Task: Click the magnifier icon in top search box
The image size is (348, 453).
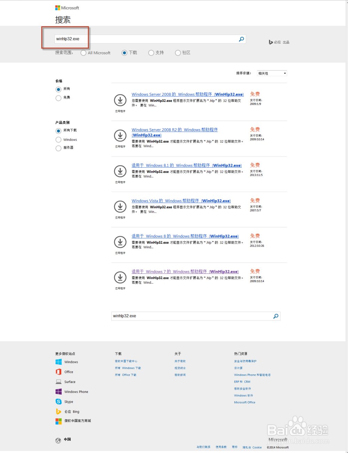Action: pos(241,39)
